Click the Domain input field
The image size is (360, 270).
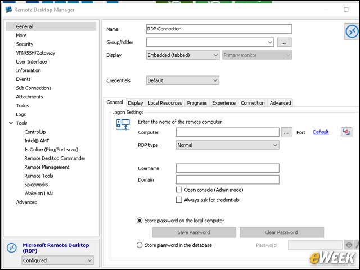pos(228,179)
